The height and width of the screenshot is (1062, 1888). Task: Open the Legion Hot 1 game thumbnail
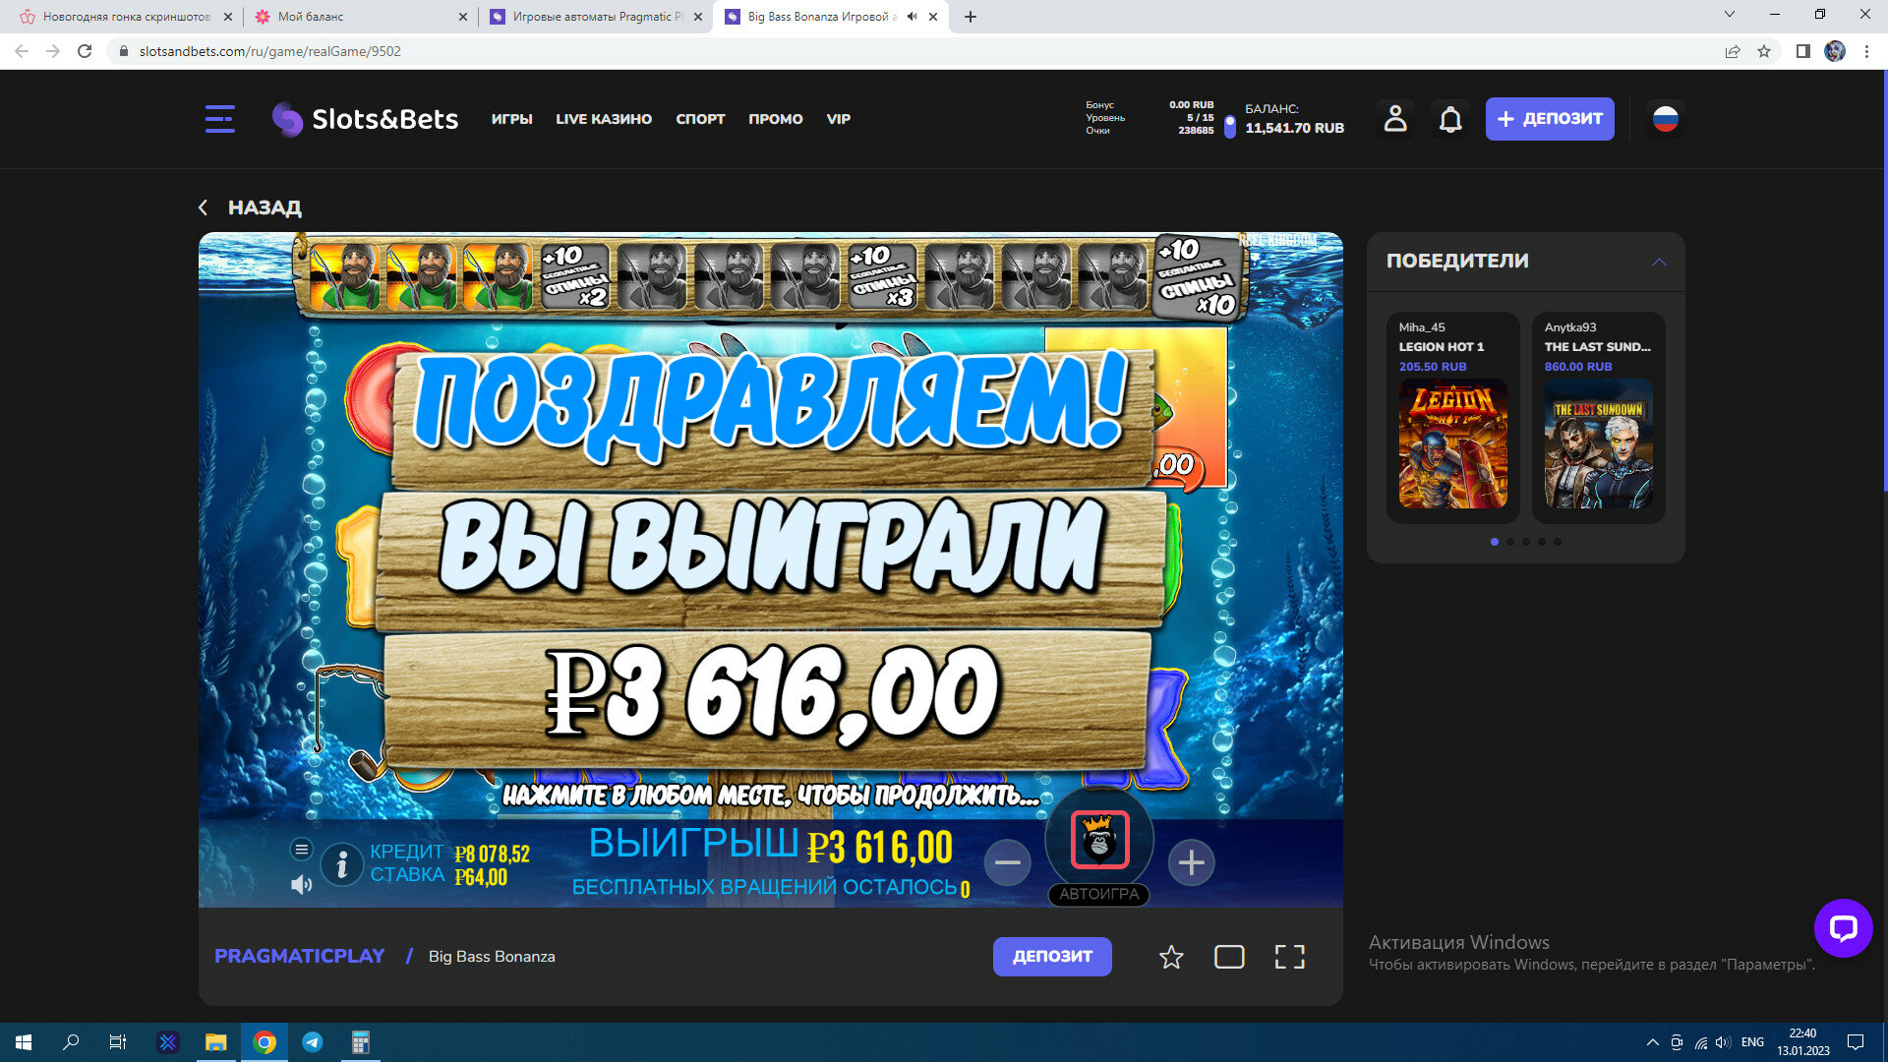click(x=1452, y=443)
